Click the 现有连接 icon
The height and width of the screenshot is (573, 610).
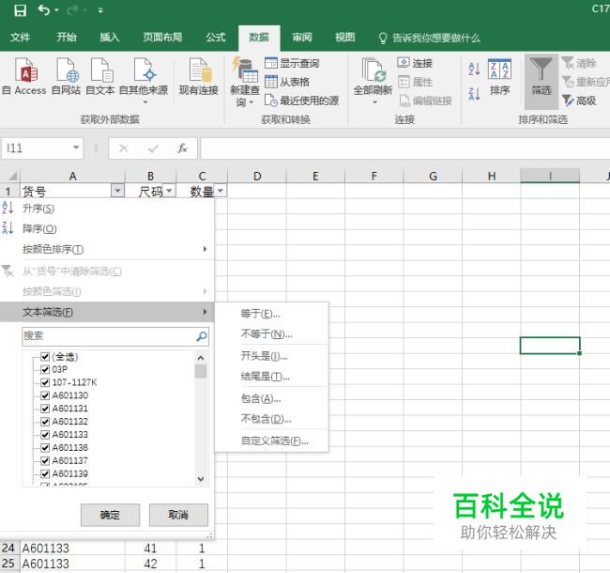point(199,76)
